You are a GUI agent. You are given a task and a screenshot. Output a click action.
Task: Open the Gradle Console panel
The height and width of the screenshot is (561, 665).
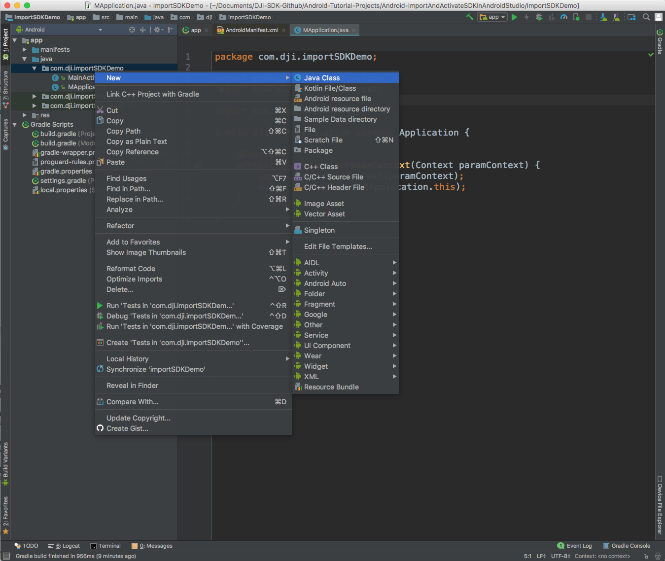[627, 546]
